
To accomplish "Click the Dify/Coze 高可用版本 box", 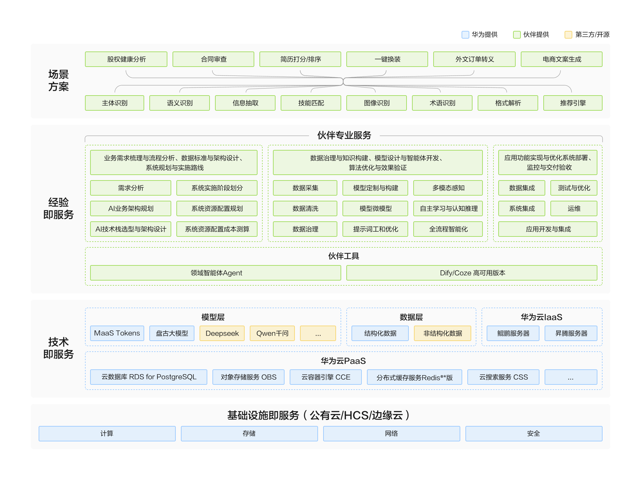I will (x=472, y=273).
